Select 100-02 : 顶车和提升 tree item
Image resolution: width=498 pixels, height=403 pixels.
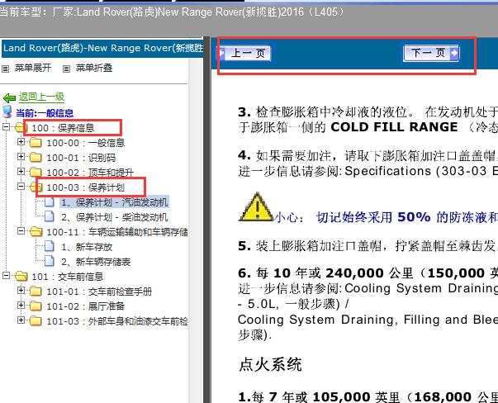point(90,173)
